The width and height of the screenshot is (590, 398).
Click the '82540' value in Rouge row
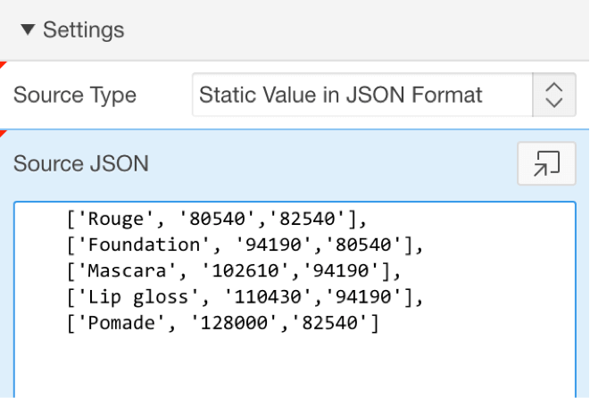tap(307, 219)
